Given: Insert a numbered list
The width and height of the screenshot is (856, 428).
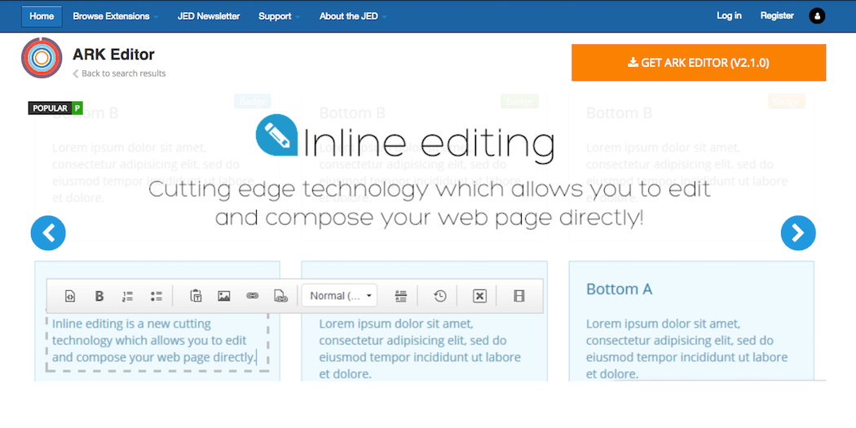Looking at the screenshot, I should pos(127,296).
